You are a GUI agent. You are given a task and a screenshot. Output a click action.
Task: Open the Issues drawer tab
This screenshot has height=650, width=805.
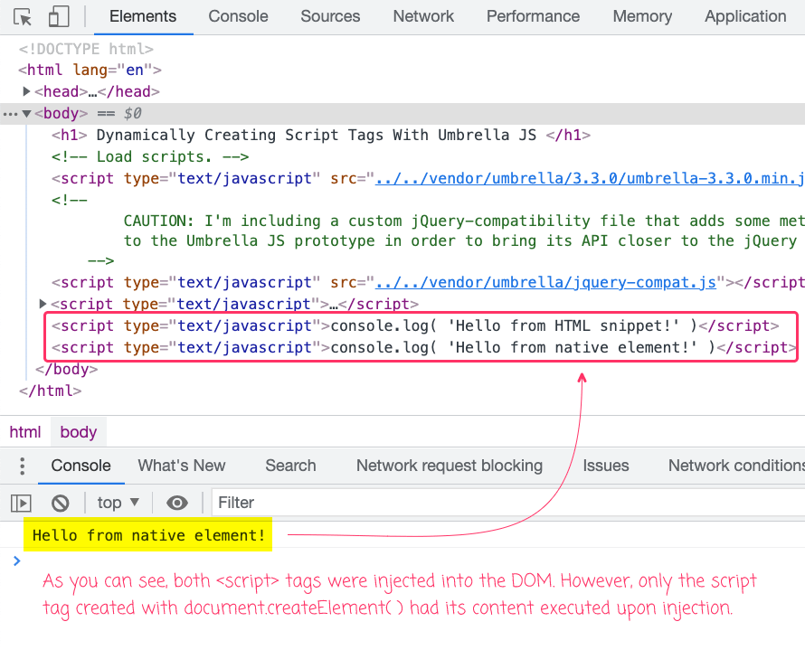tap(605, 466)
